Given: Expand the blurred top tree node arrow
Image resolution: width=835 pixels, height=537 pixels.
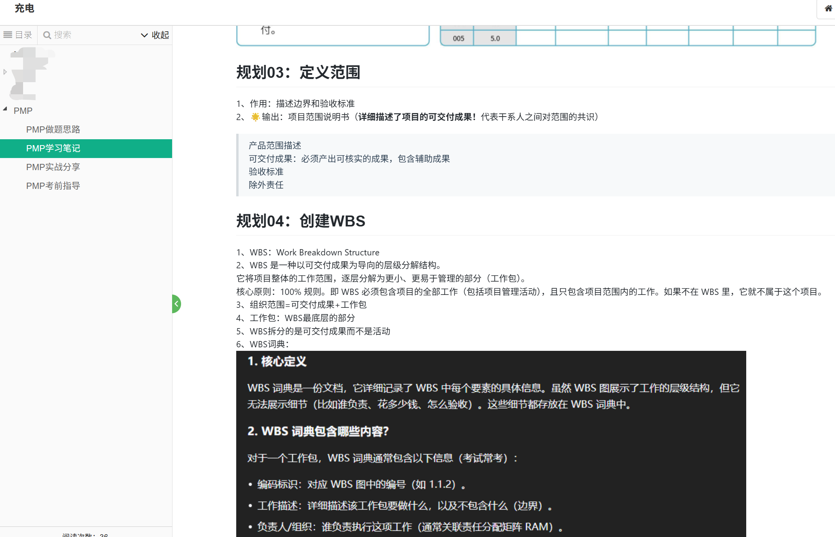Looking at the screenshot, I should point(5,72).
